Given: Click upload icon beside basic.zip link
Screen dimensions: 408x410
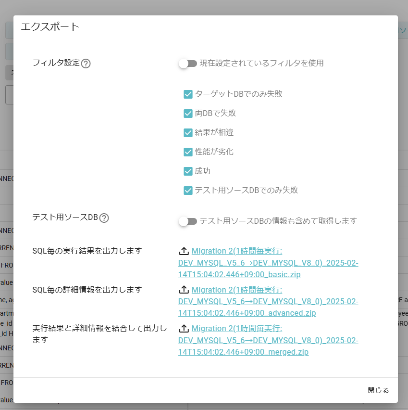Looking at the screenshot, I should pyautogui.click(x=184, y=251).
